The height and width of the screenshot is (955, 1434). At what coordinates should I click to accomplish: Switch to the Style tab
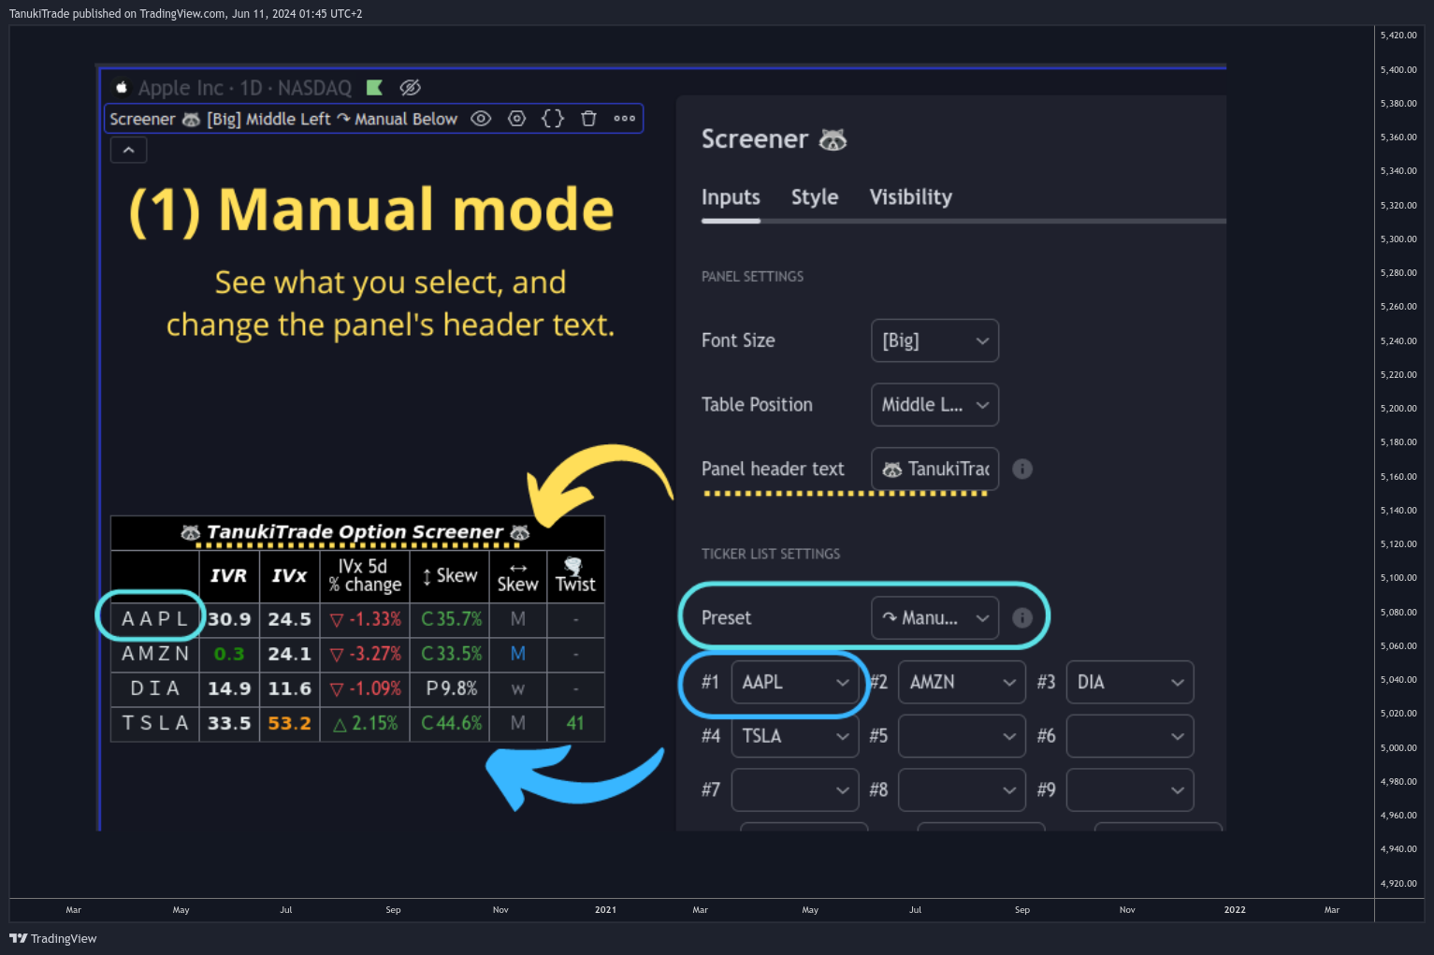[815, 197]
